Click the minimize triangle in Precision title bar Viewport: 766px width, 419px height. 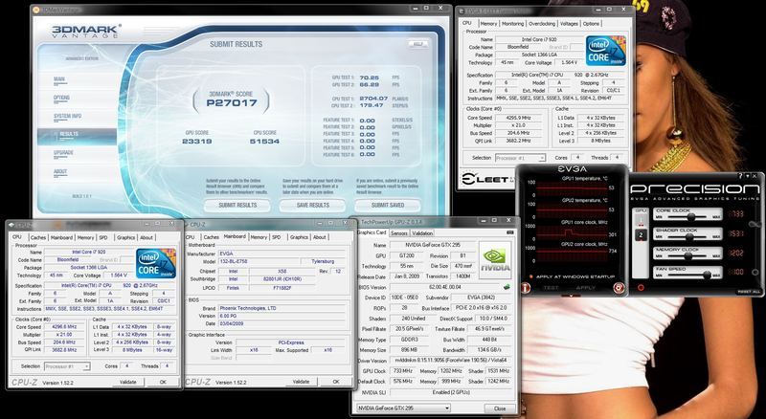point(748,175)
